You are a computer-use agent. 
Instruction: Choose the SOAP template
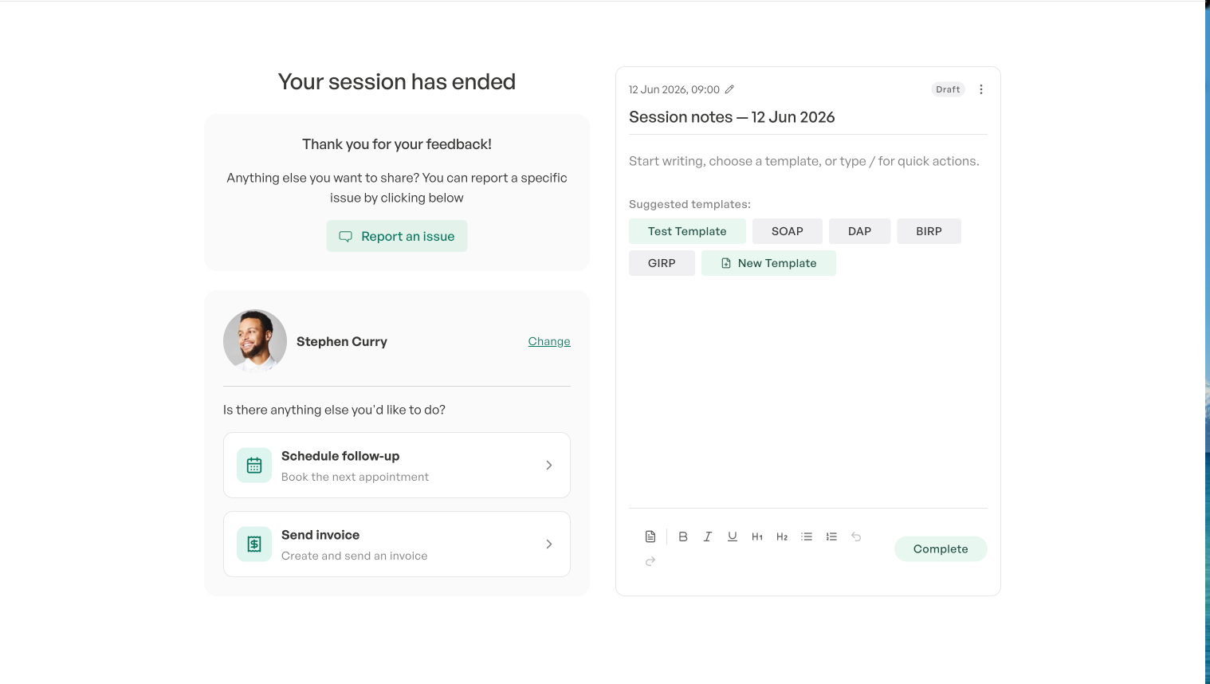click(788, 231)
